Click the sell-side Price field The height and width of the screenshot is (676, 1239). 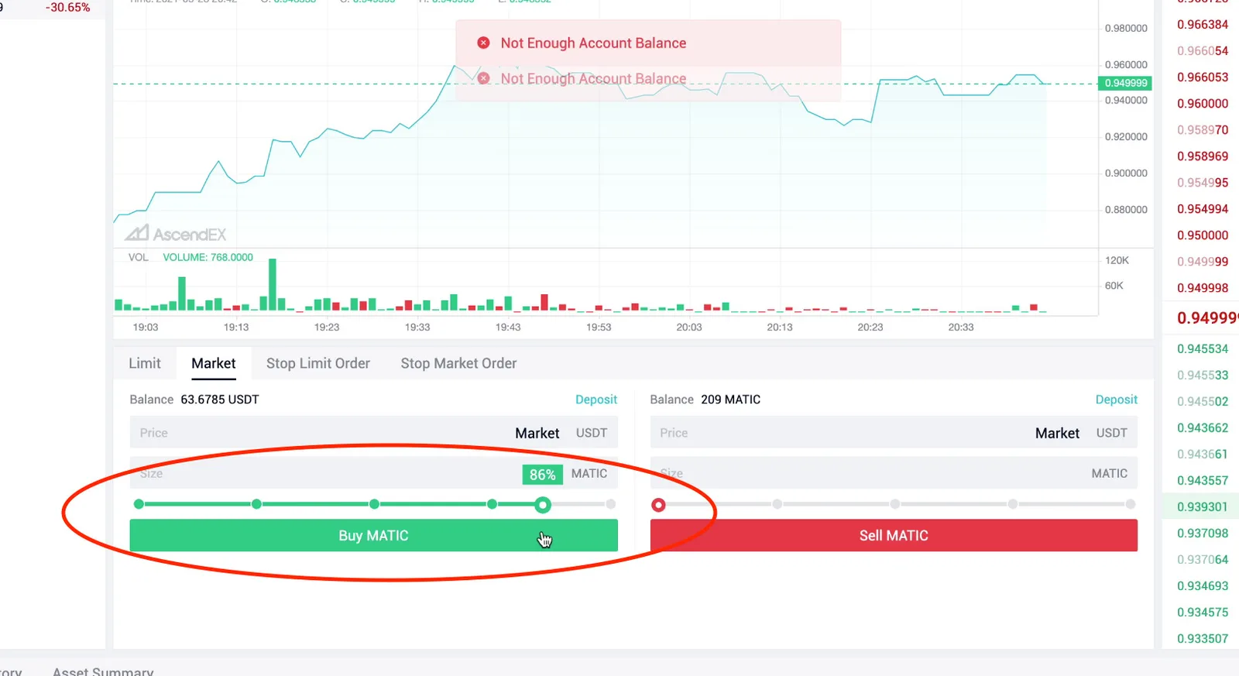(x=894, y=433)
